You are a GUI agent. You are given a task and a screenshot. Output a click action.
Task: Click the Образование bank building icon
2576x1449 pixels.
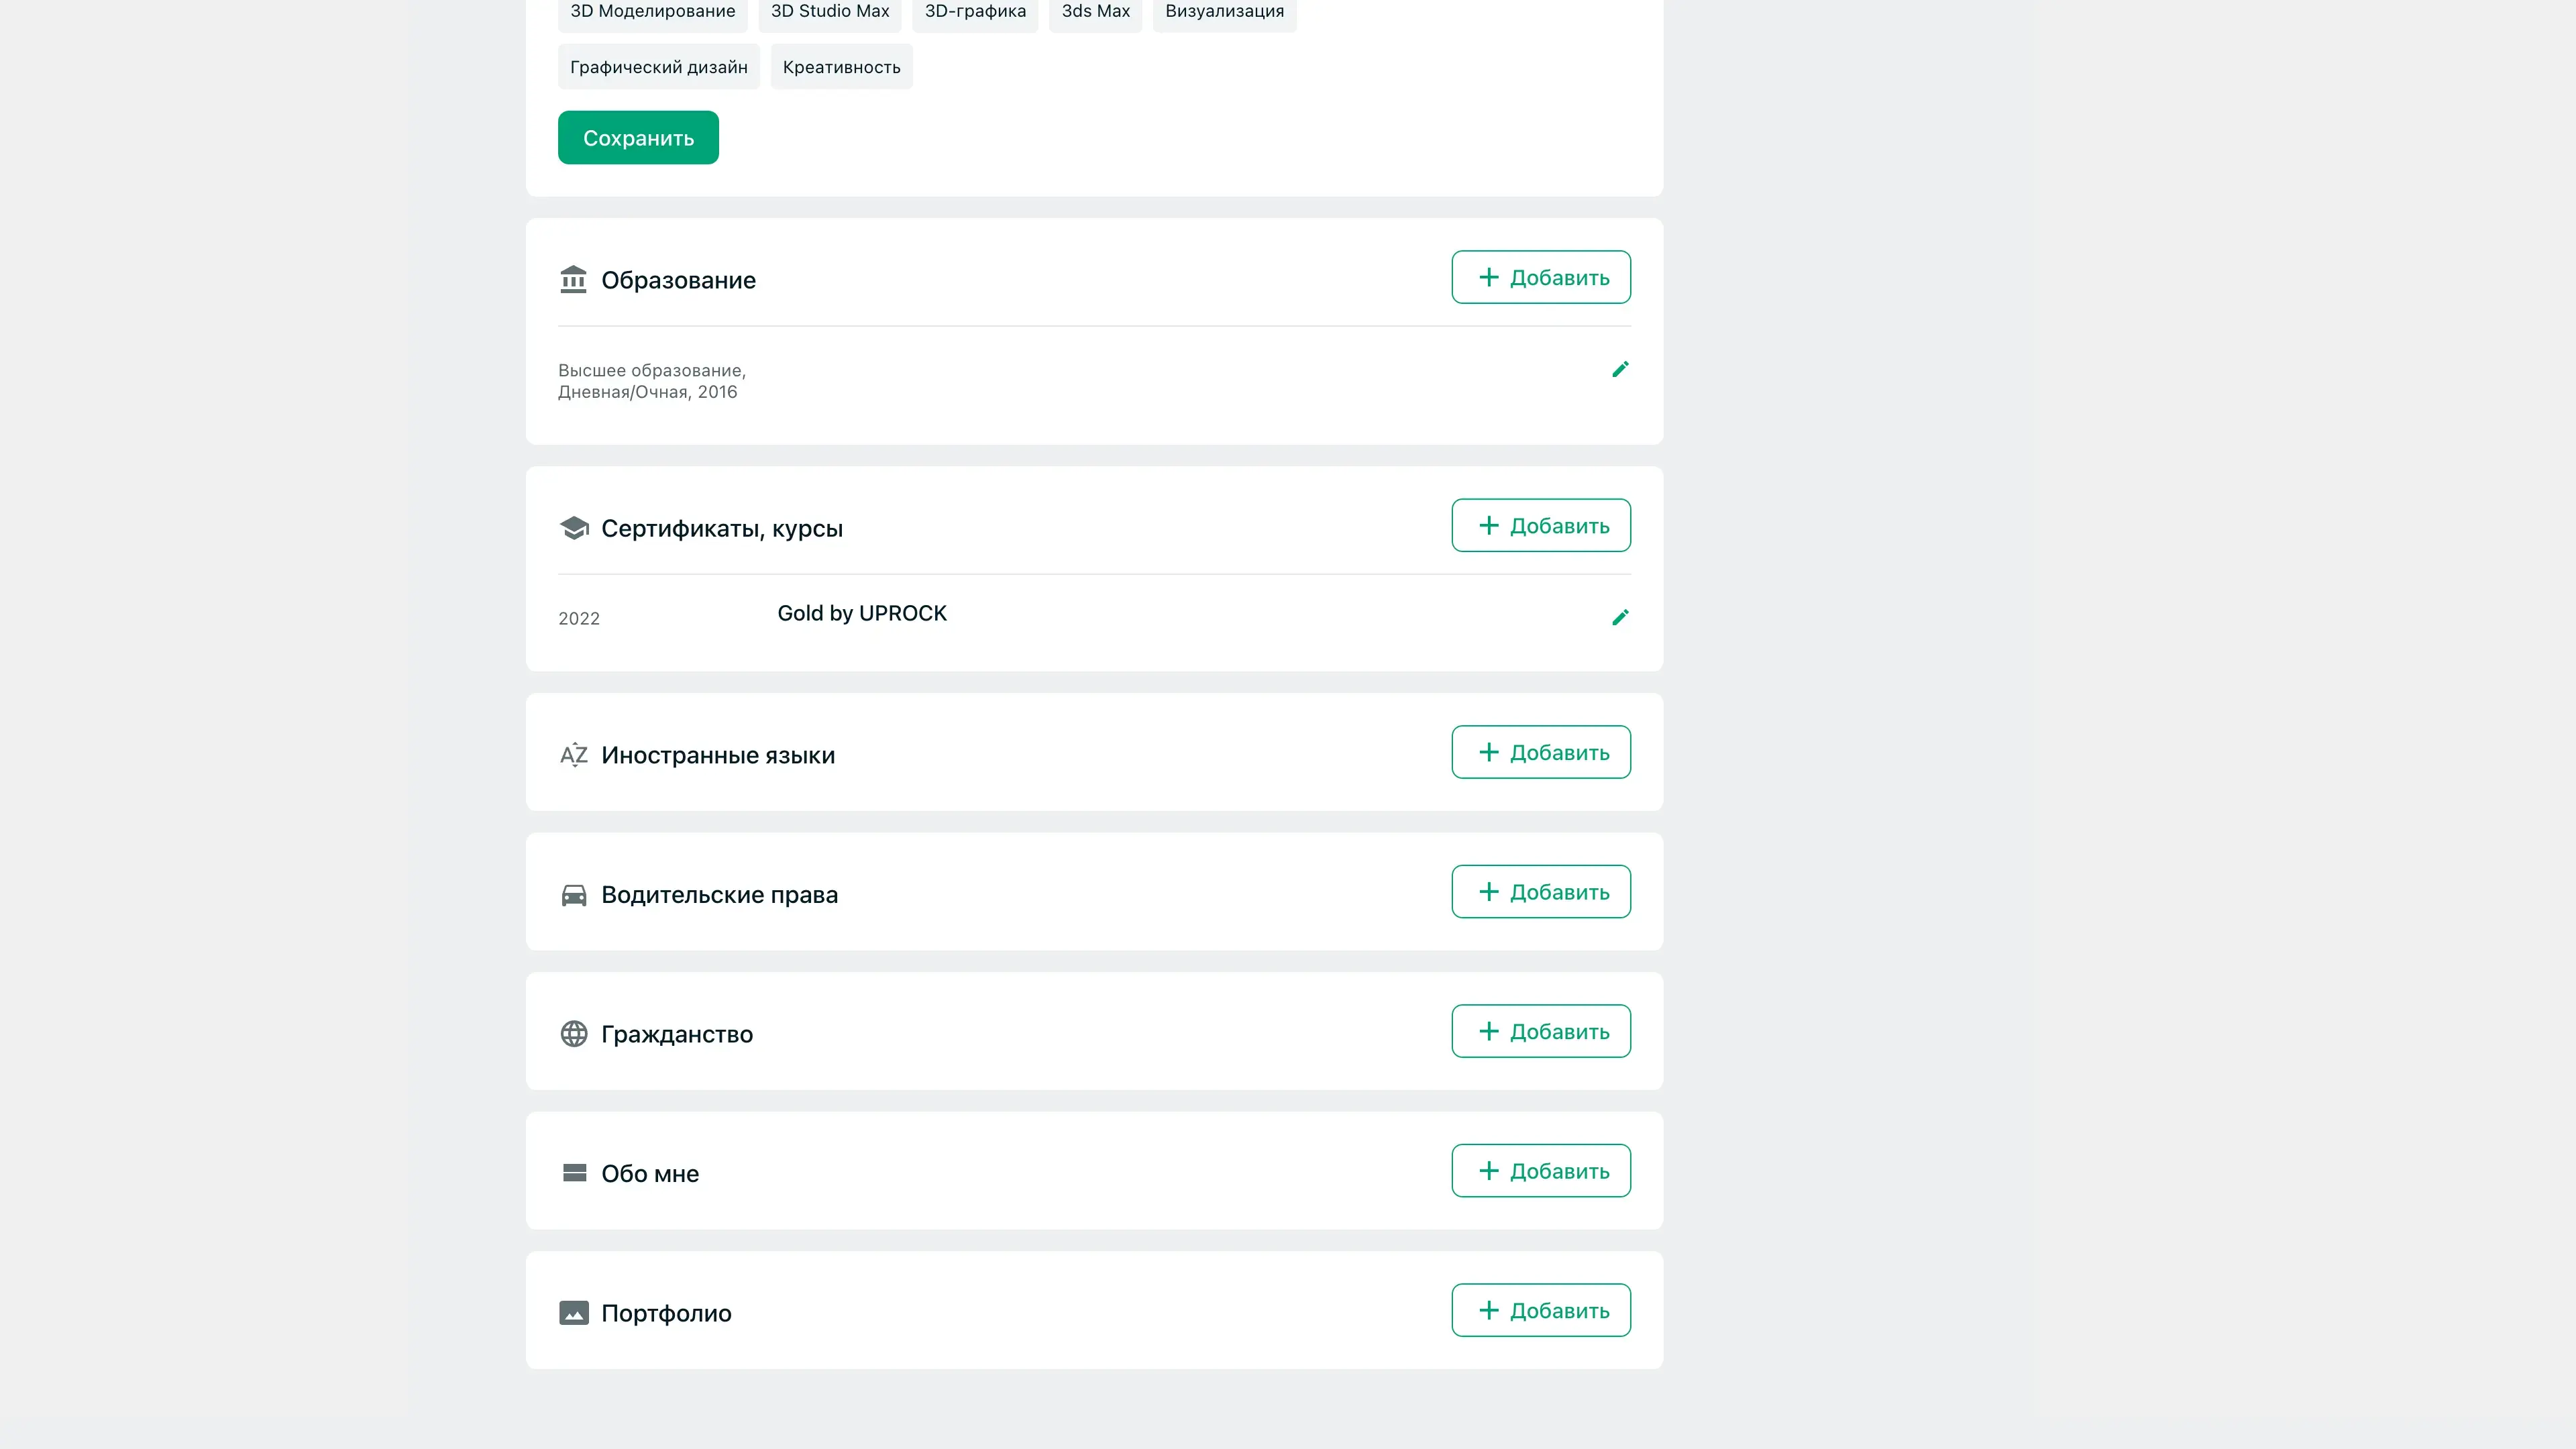573,279
